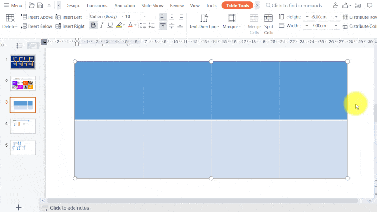This screenshot has width=377, height=212.
Task: Show previous ribbon tabs with left arrow
Action: pyautogui.click(x=59, y=5)
